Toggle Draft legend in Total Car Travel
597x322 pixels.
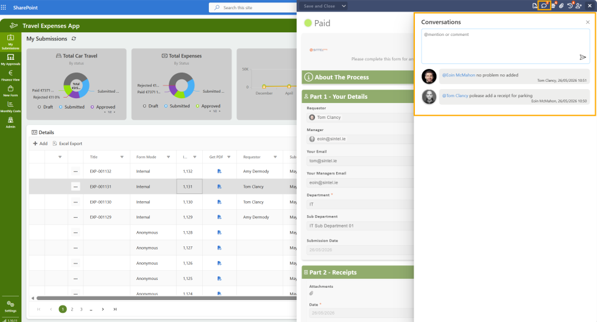pos(45,107)
